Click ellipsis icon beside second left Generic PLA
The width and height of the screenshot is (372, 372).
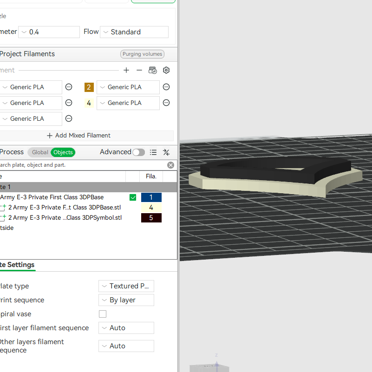tap(69, 103)
